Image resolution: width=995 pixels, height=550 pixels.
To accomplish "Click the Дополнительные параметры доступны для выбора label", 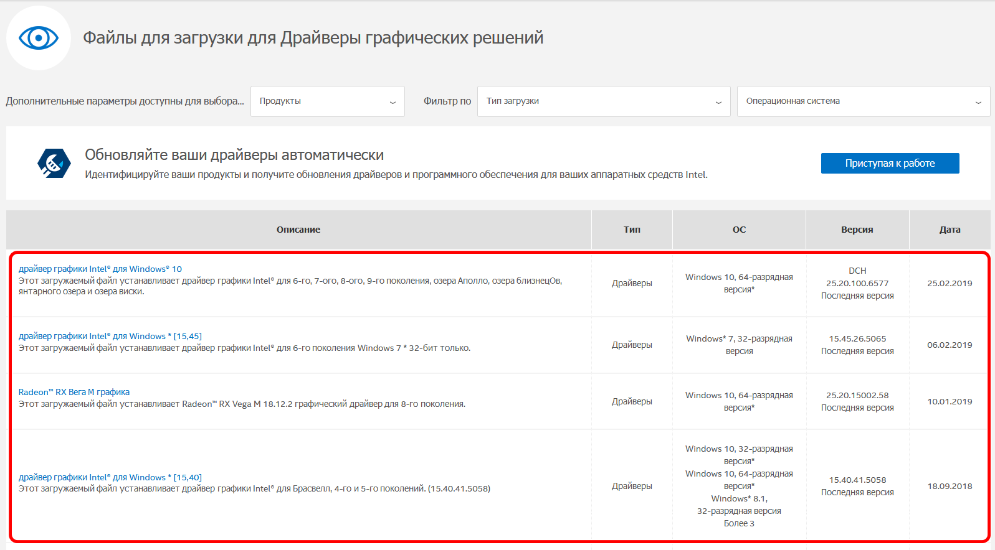I will click(x=125, y=101).
